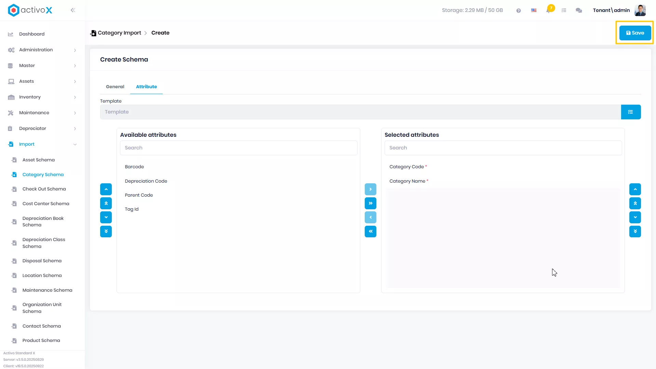Change language via the flag icon
Screen dimensions: 656x369
pos(534,11)
